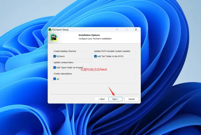This screenshot has width=201, height=135.
Task: Click the "Installation Options" heading
Action: point(89,35)
